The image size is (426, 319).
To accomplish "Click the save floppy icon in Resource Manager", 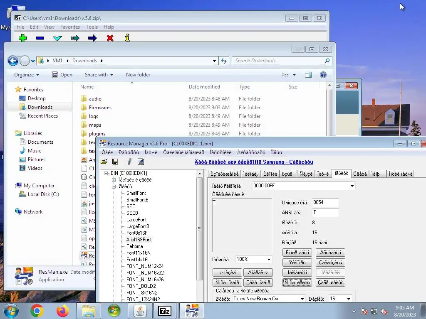I will pyautogui.click(x=115, y=162).
